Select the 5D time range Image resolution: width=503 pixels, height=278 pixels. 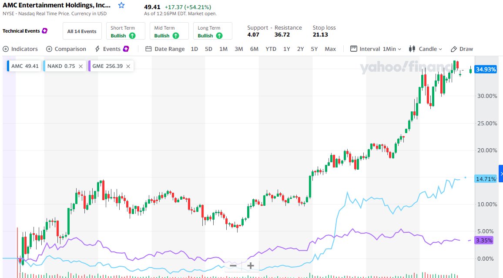208,49
